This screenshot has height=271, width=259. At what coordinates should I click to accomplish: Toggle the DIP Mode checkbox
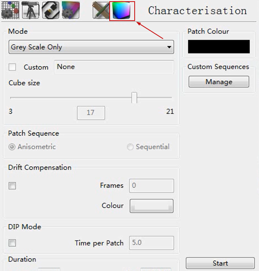(12, 243)
